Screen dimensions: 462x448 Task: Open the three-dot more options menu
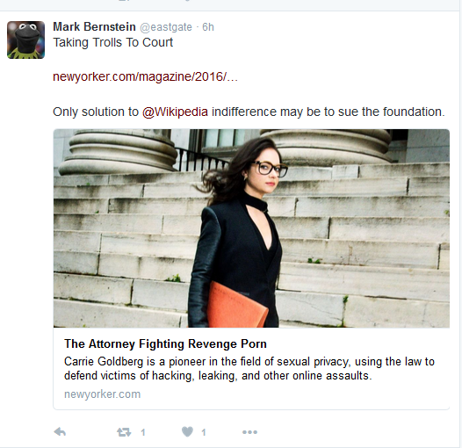click(249, 432)
